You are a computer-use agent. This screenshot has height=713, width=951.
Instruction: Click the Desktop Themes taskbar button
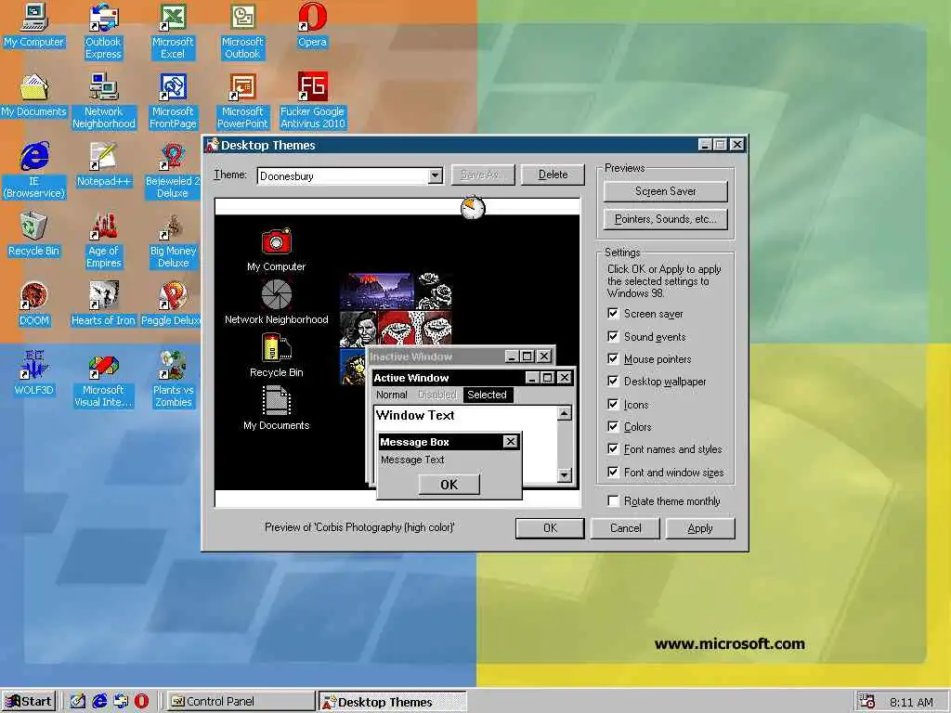[x=393, y=702]
